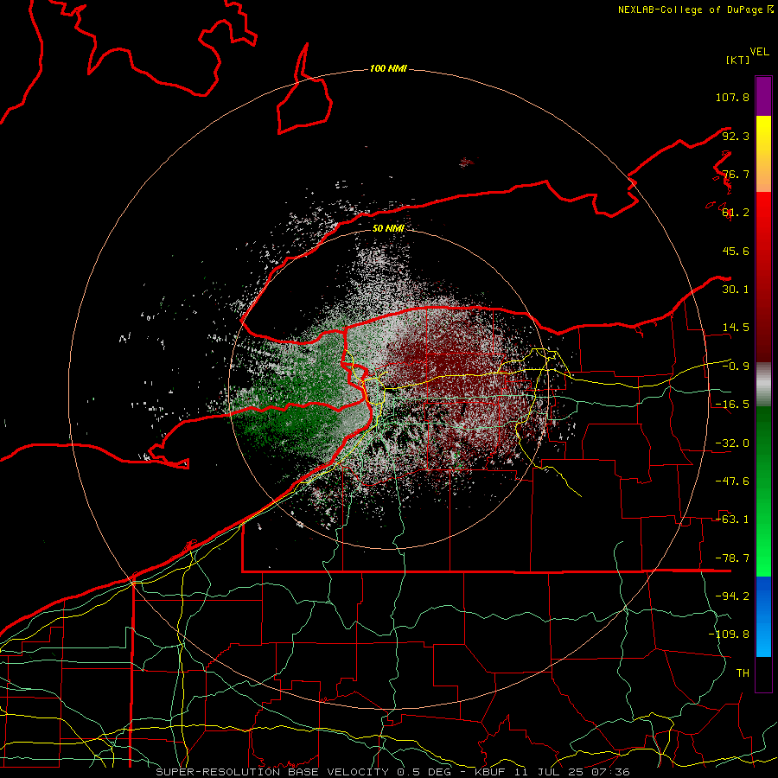778x778 pixels.
Task: Click the purple band of velocity color bar
Action: pyautogui.click(x=763, y=96)
